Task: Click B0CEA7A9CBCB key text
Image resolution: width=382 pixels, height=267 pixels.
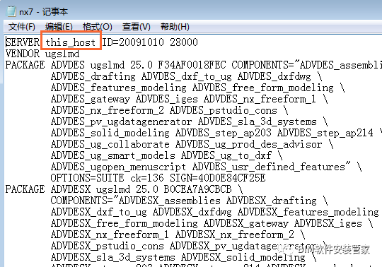Action: (197, 189)
